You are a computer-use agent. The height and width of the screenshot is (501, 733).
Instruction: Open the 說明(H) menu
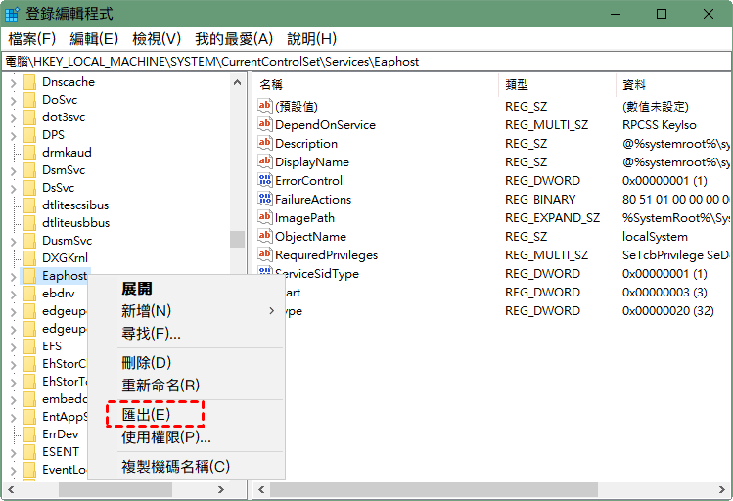click(312, 39)
